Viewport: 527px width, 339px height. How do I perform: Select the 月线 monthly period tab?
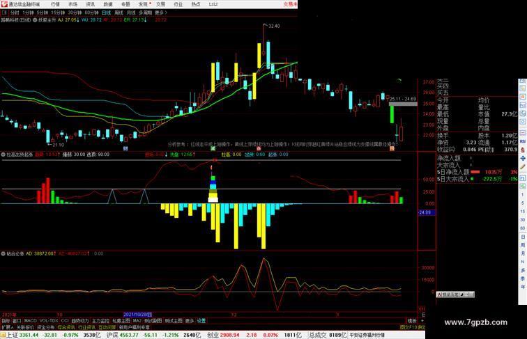click(131, 13)
